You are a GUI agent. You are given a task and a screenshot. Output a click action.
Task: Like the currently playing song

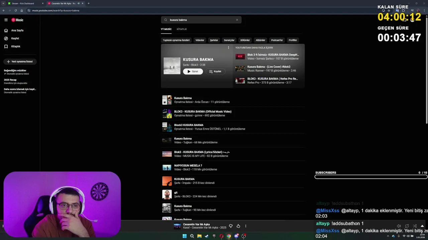(x=238, y=226)
